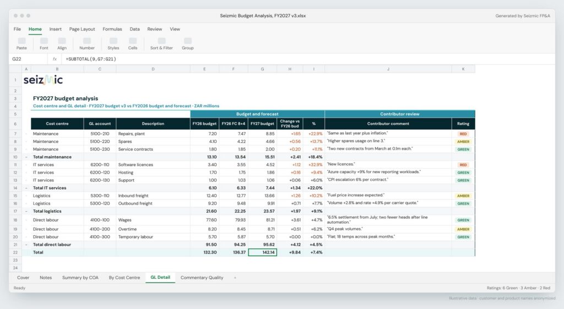The height and width of the screenshot is (309, 564).
Task: Open the By Cost Centre sheet
Action: click(124, 278)
